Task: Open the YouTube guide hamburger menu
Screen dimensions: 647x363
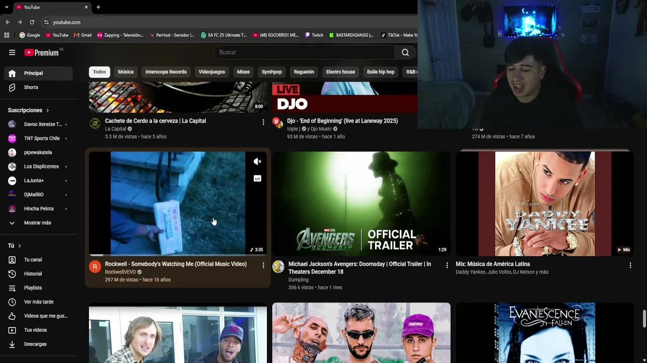Action: tap(12, 52)
